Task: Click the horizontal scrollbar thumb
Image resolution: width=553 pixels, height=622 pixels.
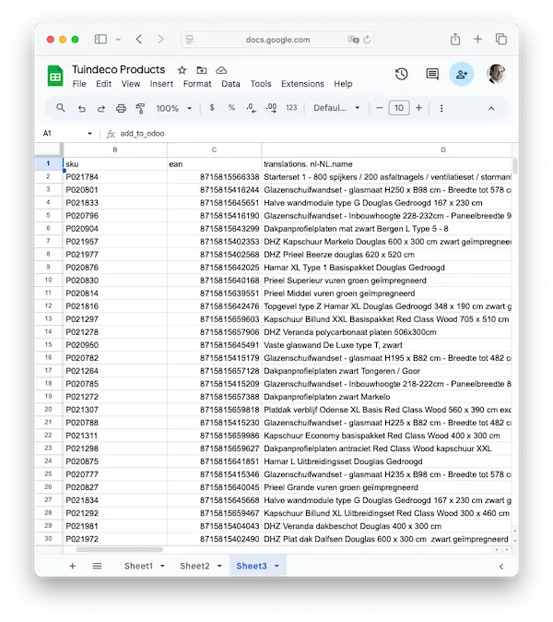Action: [119, 550]
